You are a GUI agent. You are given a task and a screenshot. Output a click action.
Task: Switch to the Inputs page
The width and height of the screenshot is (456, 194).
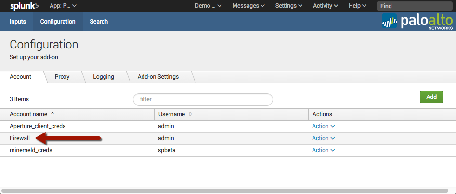coord(18,22)
